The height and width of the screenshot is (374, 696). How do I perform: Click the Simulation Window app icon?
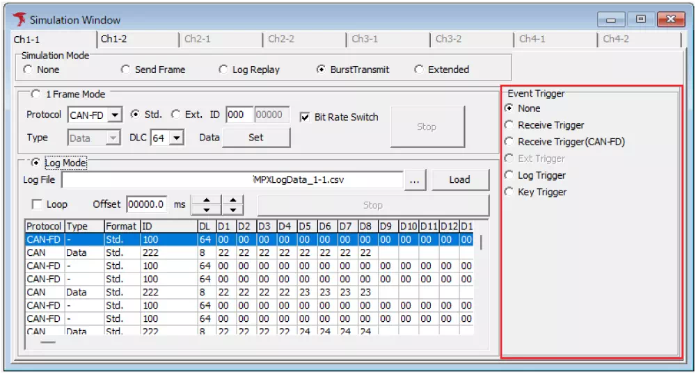19,19
